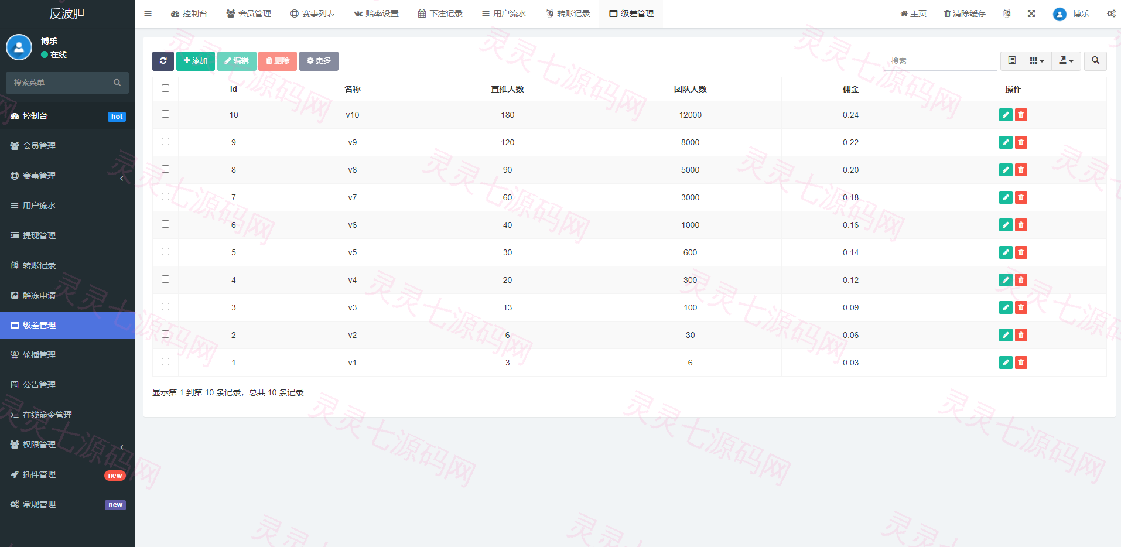Open the 更多 dropdown button
Image resolution: width=1121 pixels, height=547 pixels.
[x=319, y=61]
